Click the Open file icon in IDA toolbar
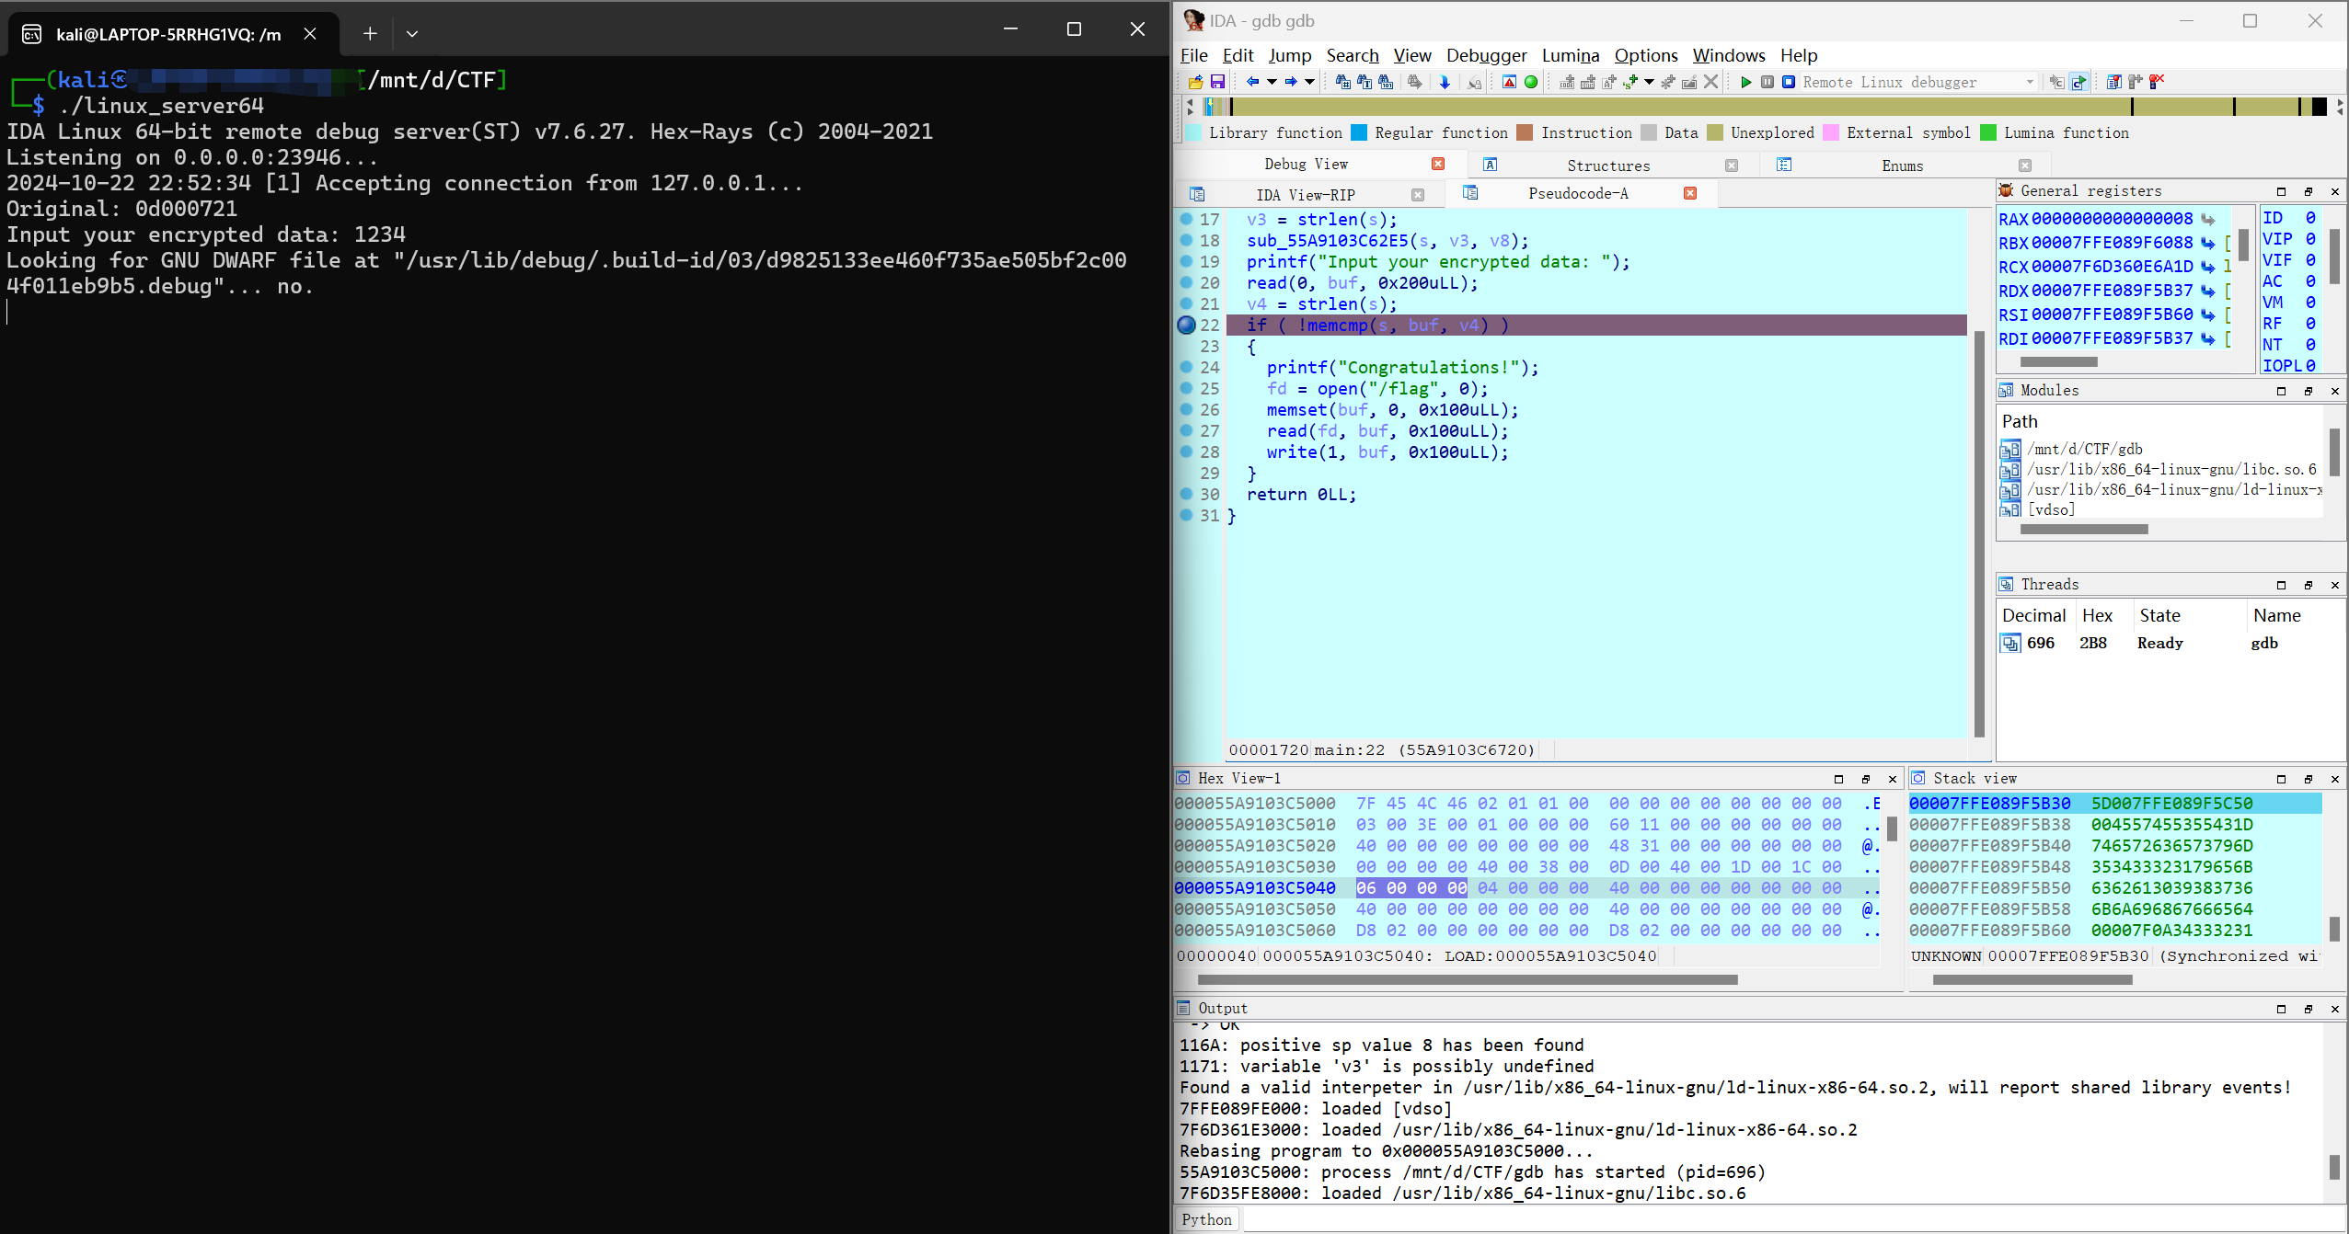 (x=1195, y=82)
